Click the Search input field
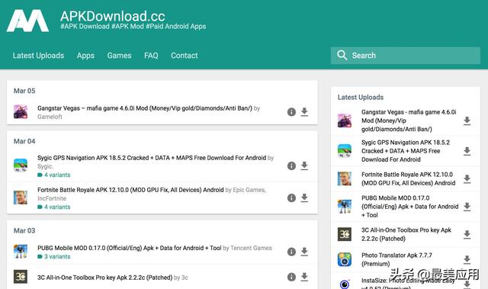This screenshot has height=289, width=488. (x=405, y=56)
